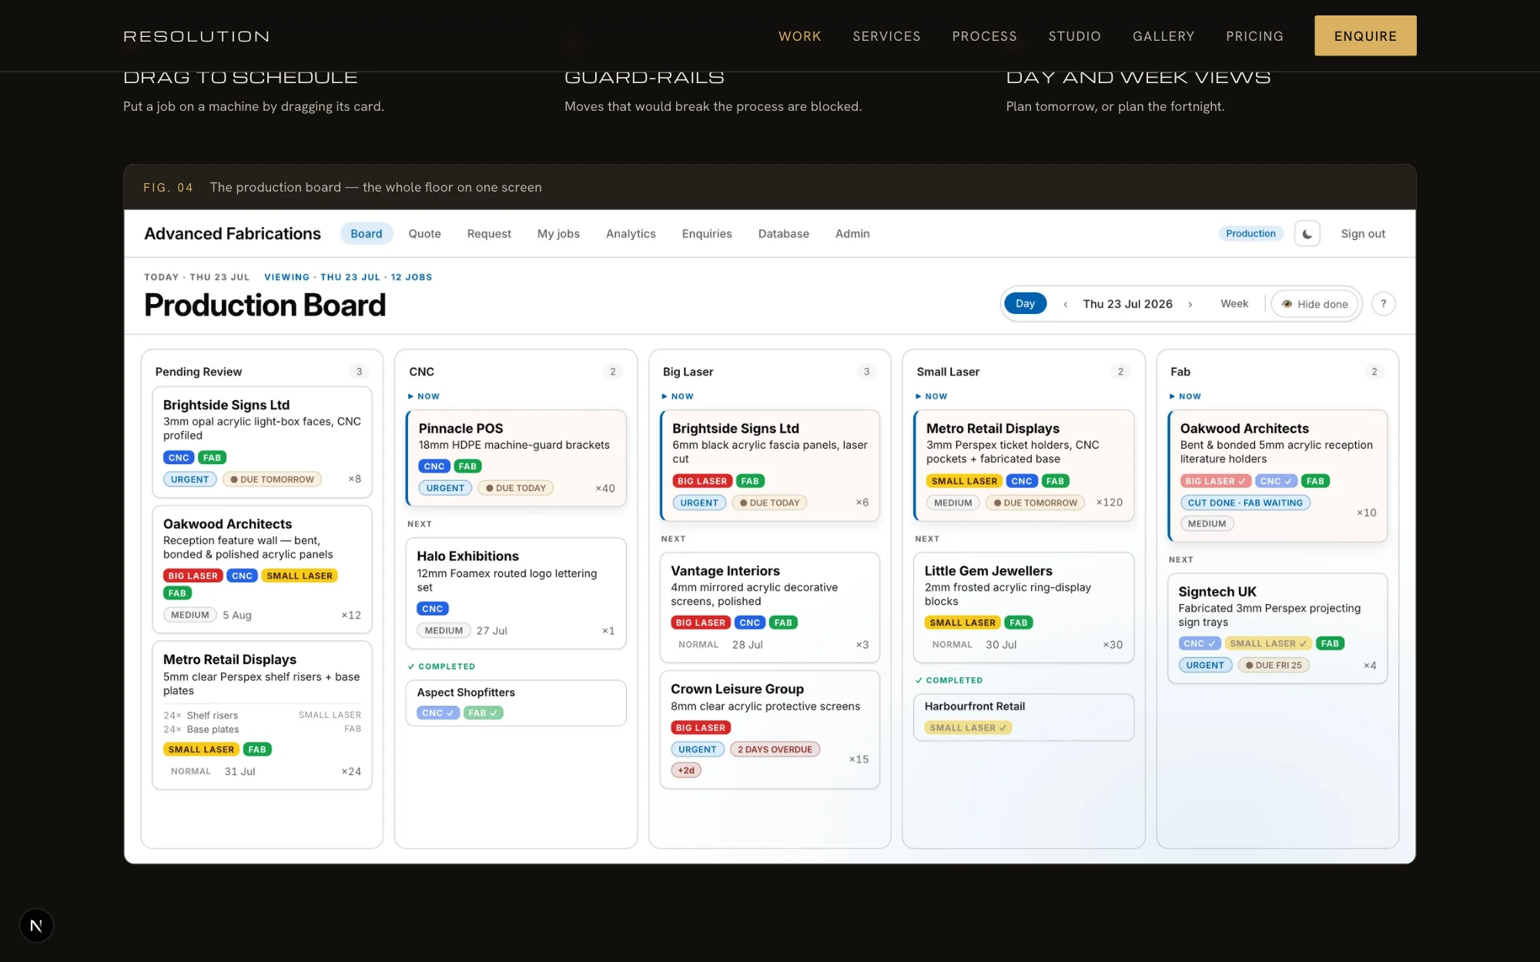This screenshot has height=962, width=1540.
Task: Click the +2d tag on Crown Leisure
Action: (x=686, y=770)
